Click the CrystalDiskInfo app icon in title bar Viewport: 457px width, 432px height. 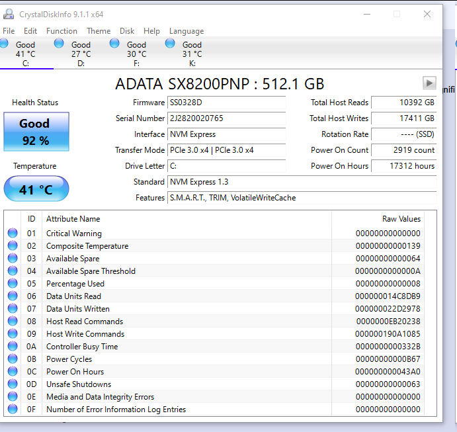pyautogui.click(x=9, y=14)
